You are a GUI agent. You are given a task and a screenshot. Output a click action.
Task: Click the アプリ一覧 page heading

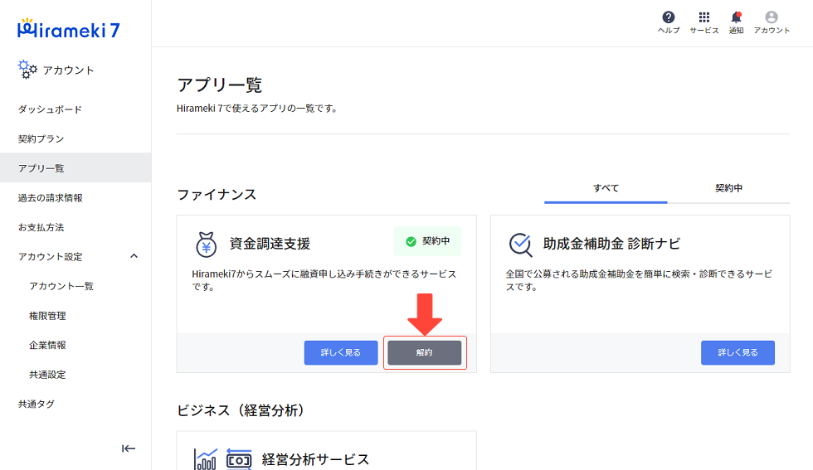click(220, 85)
